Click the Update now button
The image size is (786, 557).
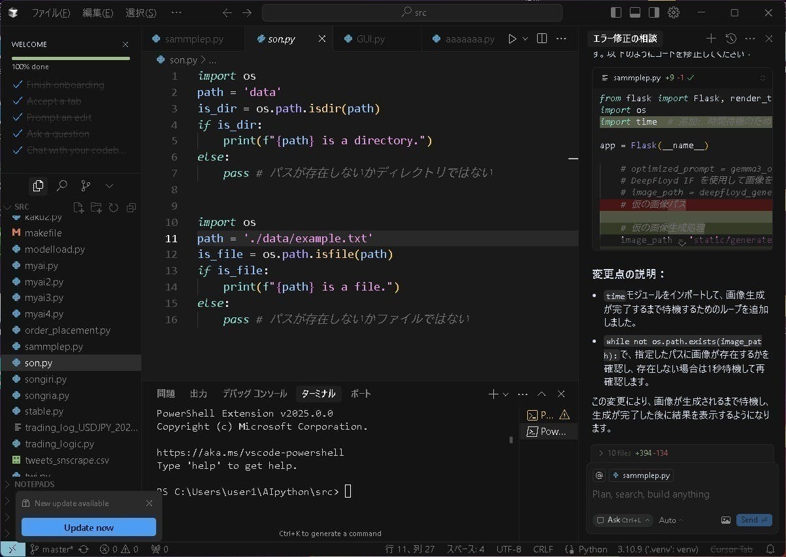tap(89, 528)
